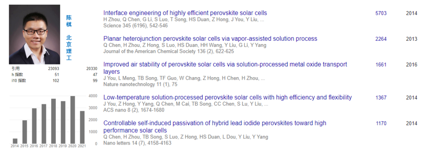Click the affiliation text 北京理工
This screenshot has width=428, height=154.
click(x=69, y=48)
